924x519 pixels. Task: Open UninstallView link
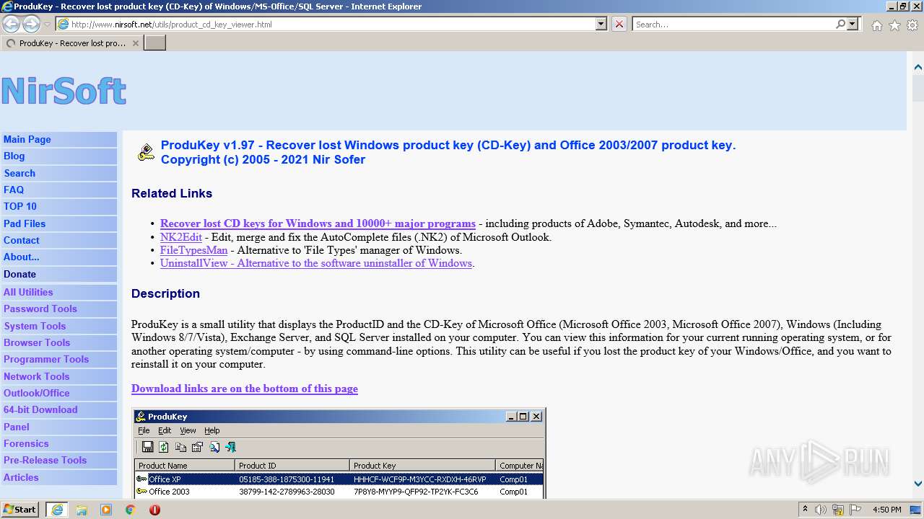pyautogui.click(x=316, y=263)
